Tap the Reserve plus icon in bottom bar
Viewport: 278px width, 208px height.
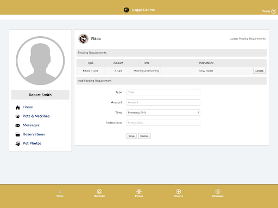pyautogui.click(x=179, y=191)
